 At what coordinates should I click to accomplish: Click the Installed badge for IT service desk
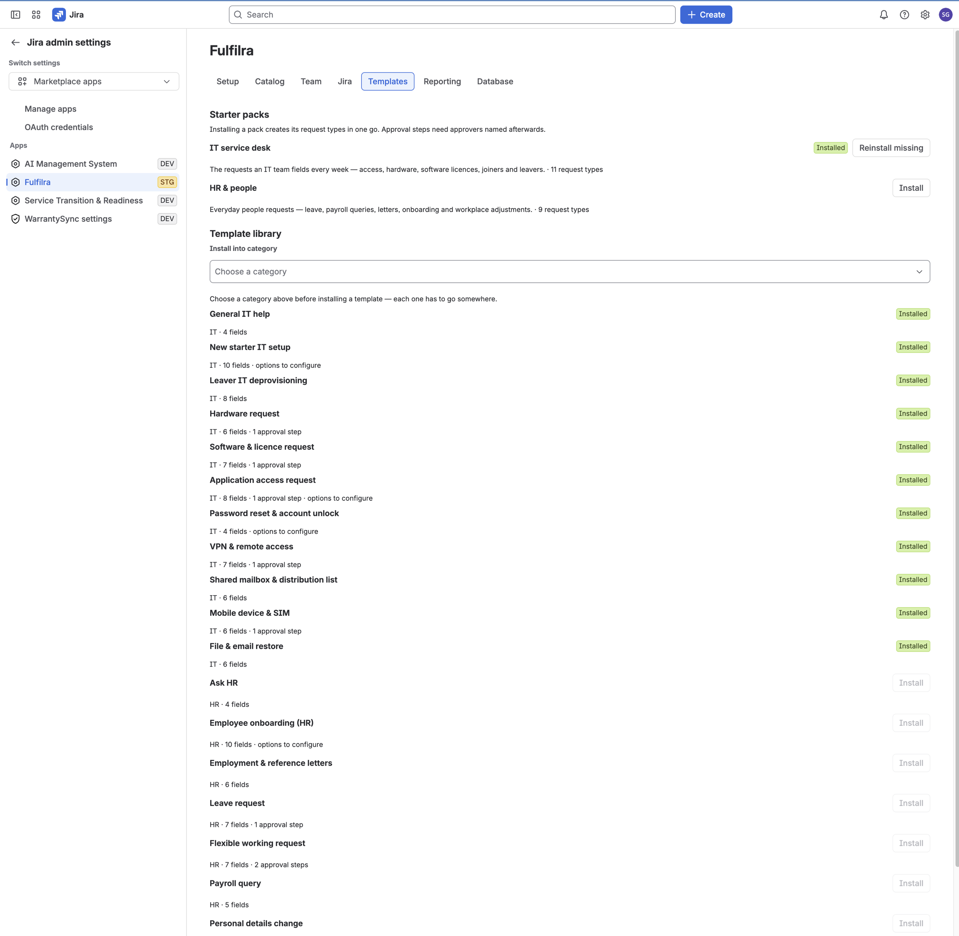point(830,148)
